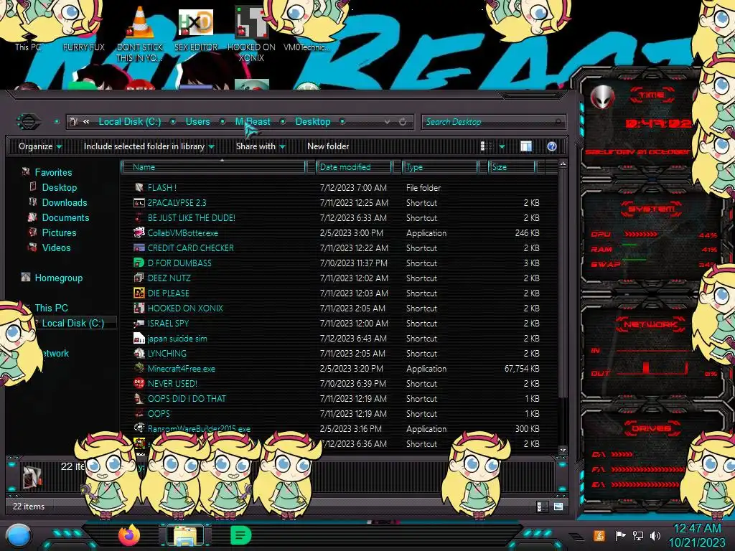Select Local Disk (C:) in the tree

pyautogui.click(x=73, y=323)
